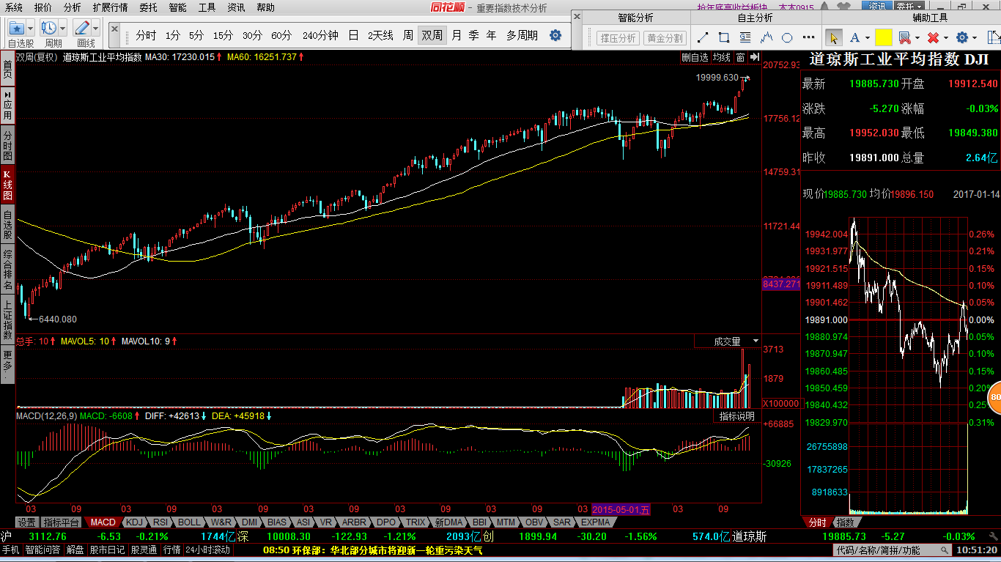Screen dimensions: 1001x562
Task: Show more drawing tools via ellipsis
Action: [x=809, y=37]
